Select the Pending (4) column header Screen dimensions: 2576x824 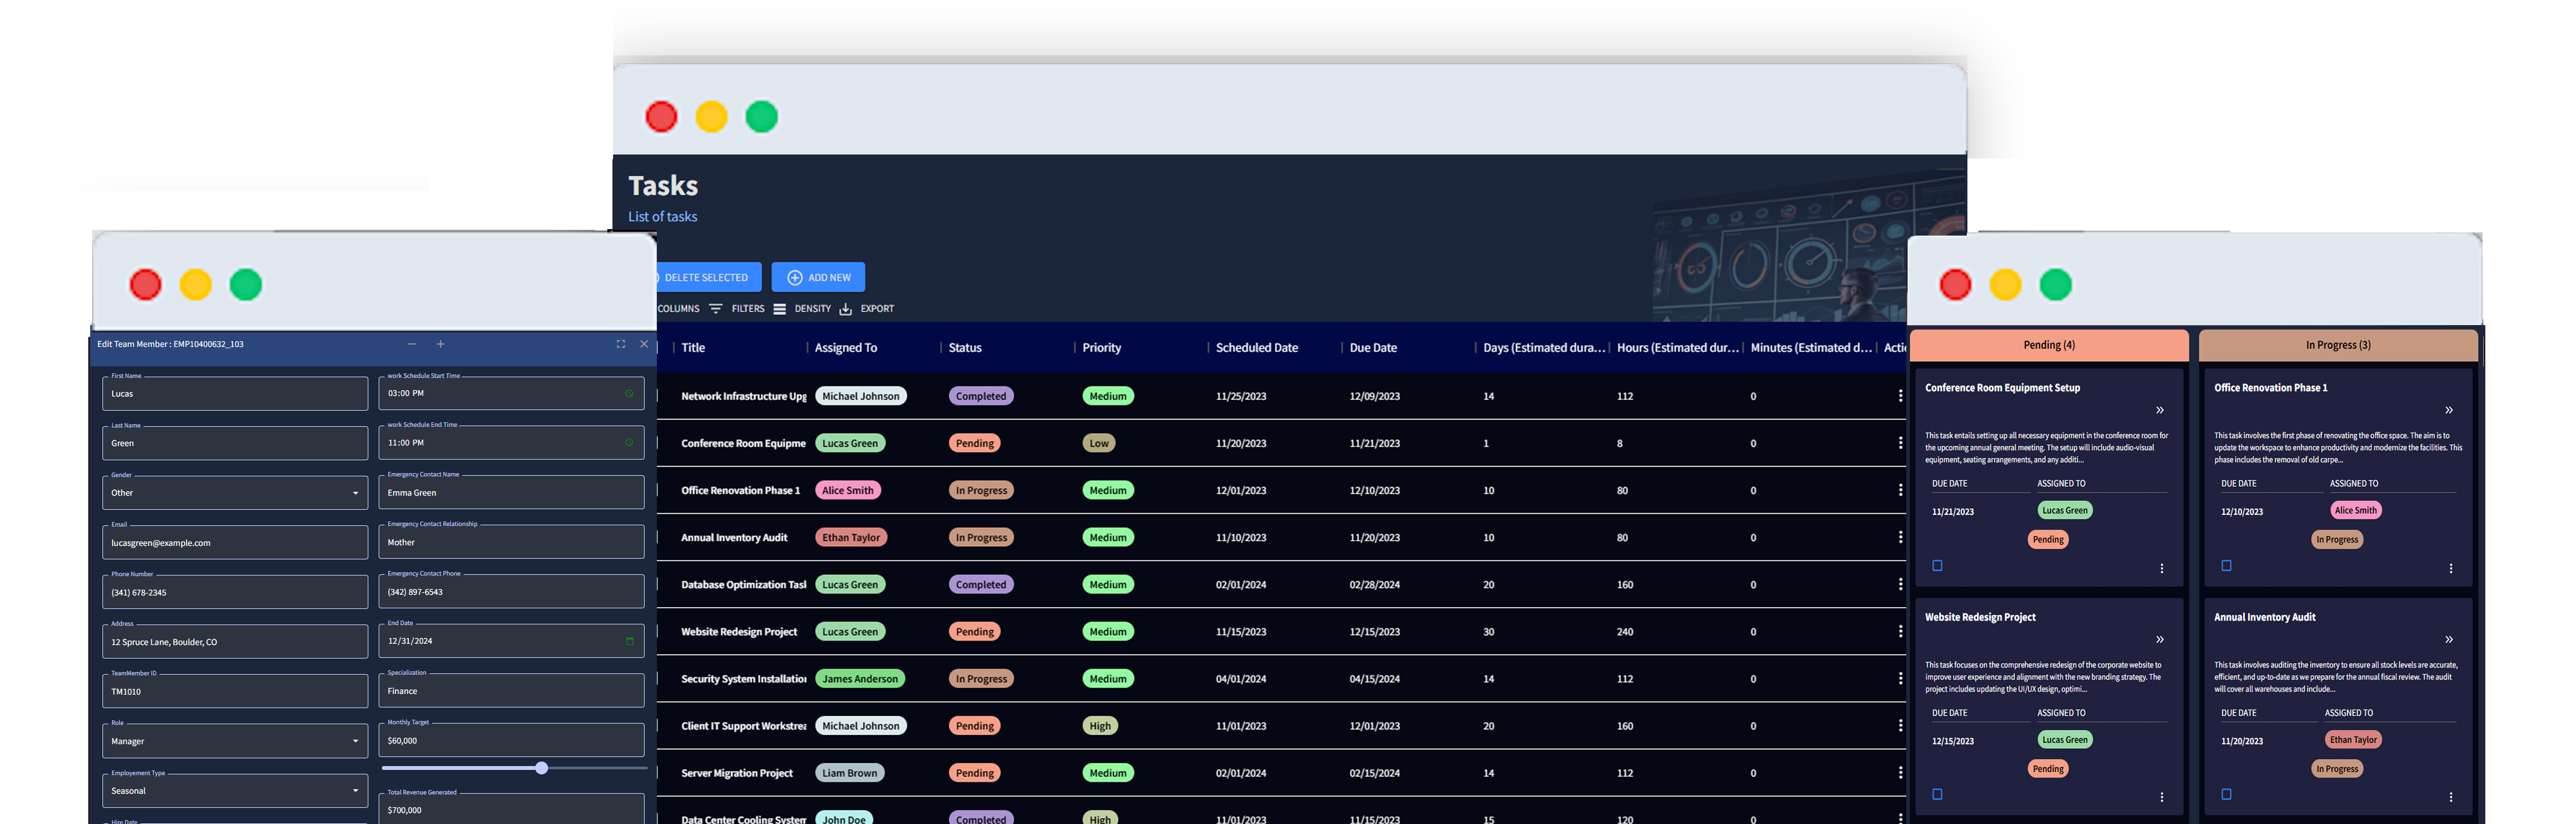tap(2049, 345)
